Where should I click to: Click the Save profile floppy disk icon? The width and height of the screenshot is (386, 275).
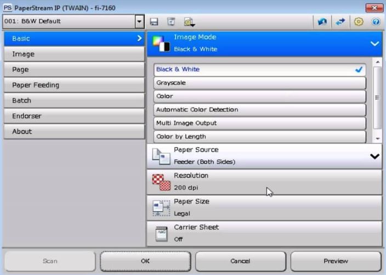154,22
